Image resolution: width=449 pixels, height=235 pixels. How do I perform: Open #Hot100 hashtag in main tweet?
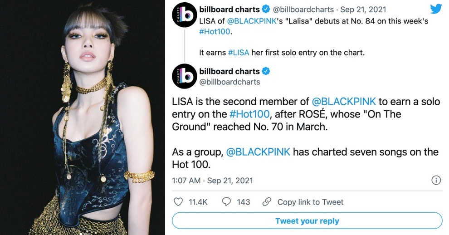click(x=249, y=114)
